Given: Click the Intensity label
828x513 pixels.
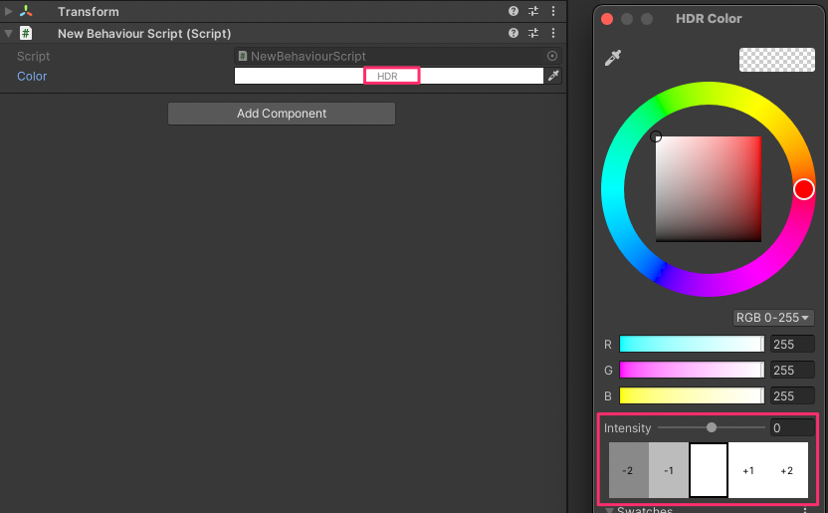Looking at the screenshot, I should (x=627, y=428).
